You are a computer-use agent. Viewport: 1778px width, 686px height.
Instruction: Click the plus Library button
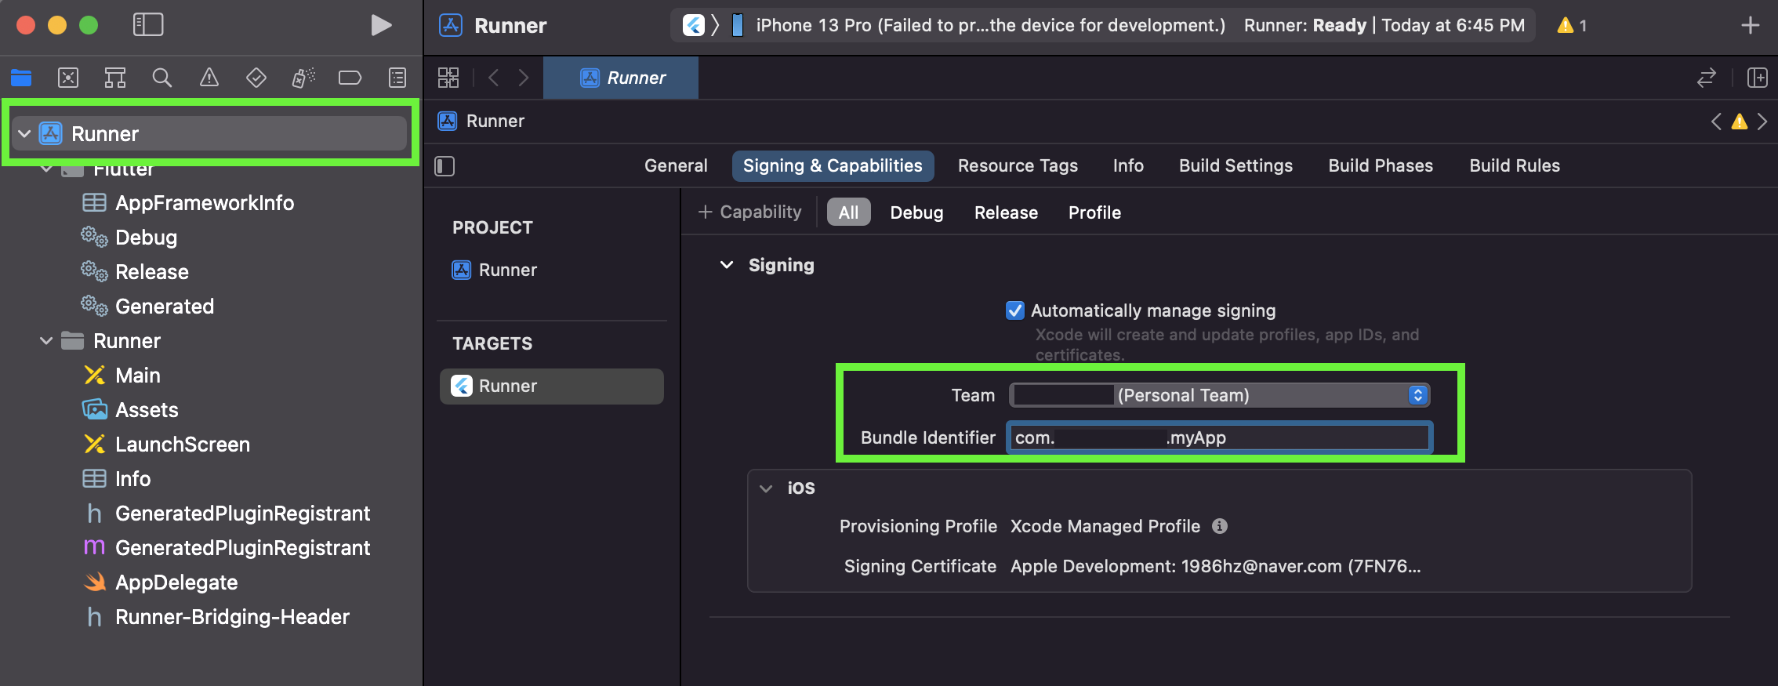(x=1751, y=25)
